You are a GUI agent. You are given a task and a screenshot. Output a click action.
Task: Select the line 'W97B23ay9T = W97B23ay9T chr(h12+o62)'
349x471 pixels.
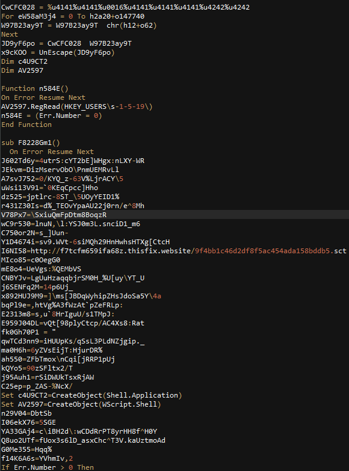79,25
